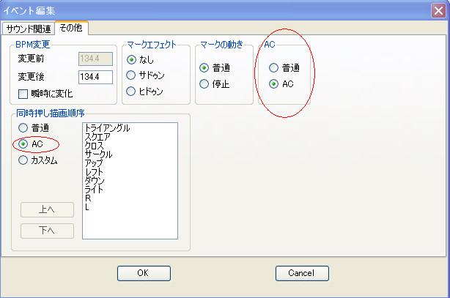Image resolution: width=450 pixels, height=298 pixels.
Task: Select なし under マークエフェクト
Action: 132,59
